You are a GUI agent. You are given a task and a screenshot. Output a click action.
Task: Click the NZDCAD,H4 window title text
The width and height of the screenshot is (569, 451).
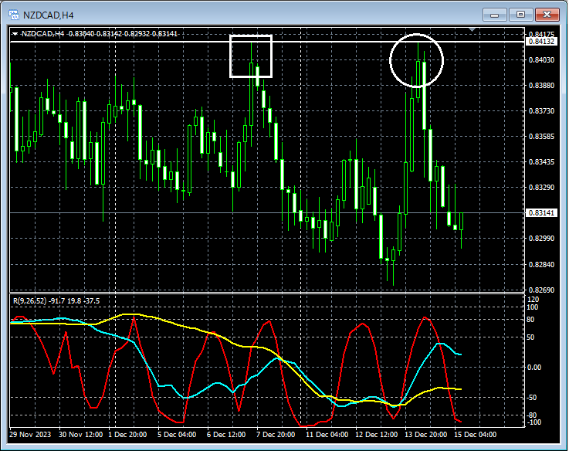click(x=49, y=15)
